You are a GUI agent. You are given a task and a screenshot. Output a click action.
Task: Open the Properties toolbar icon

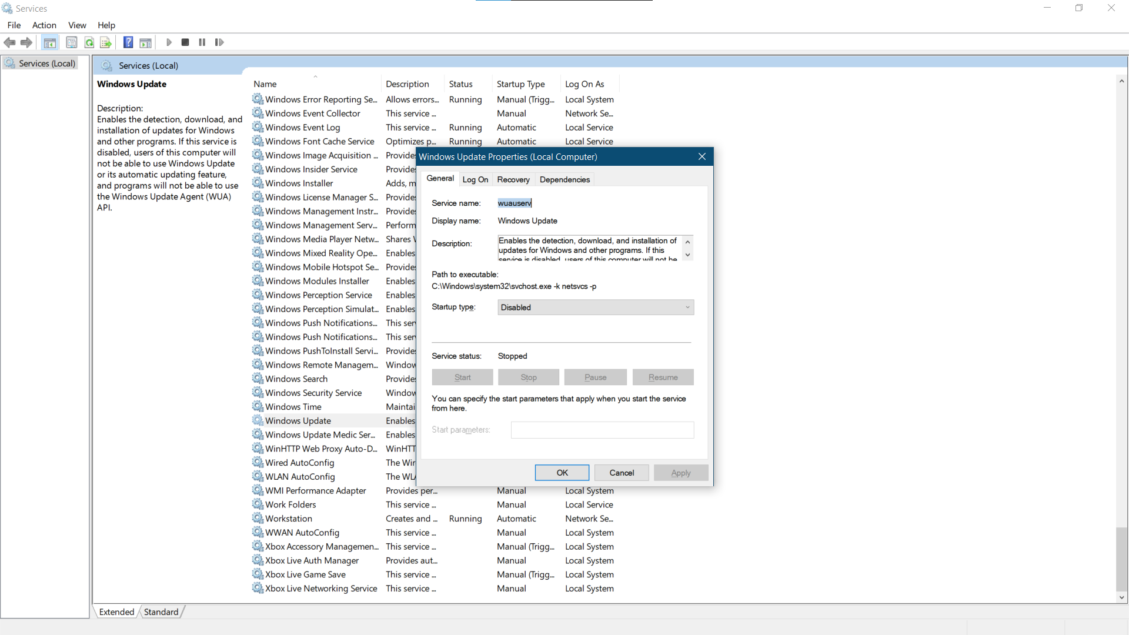72,42
